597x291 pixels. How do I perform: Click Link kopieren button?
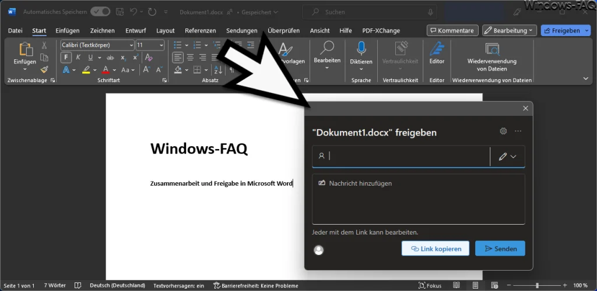point(436,249)
